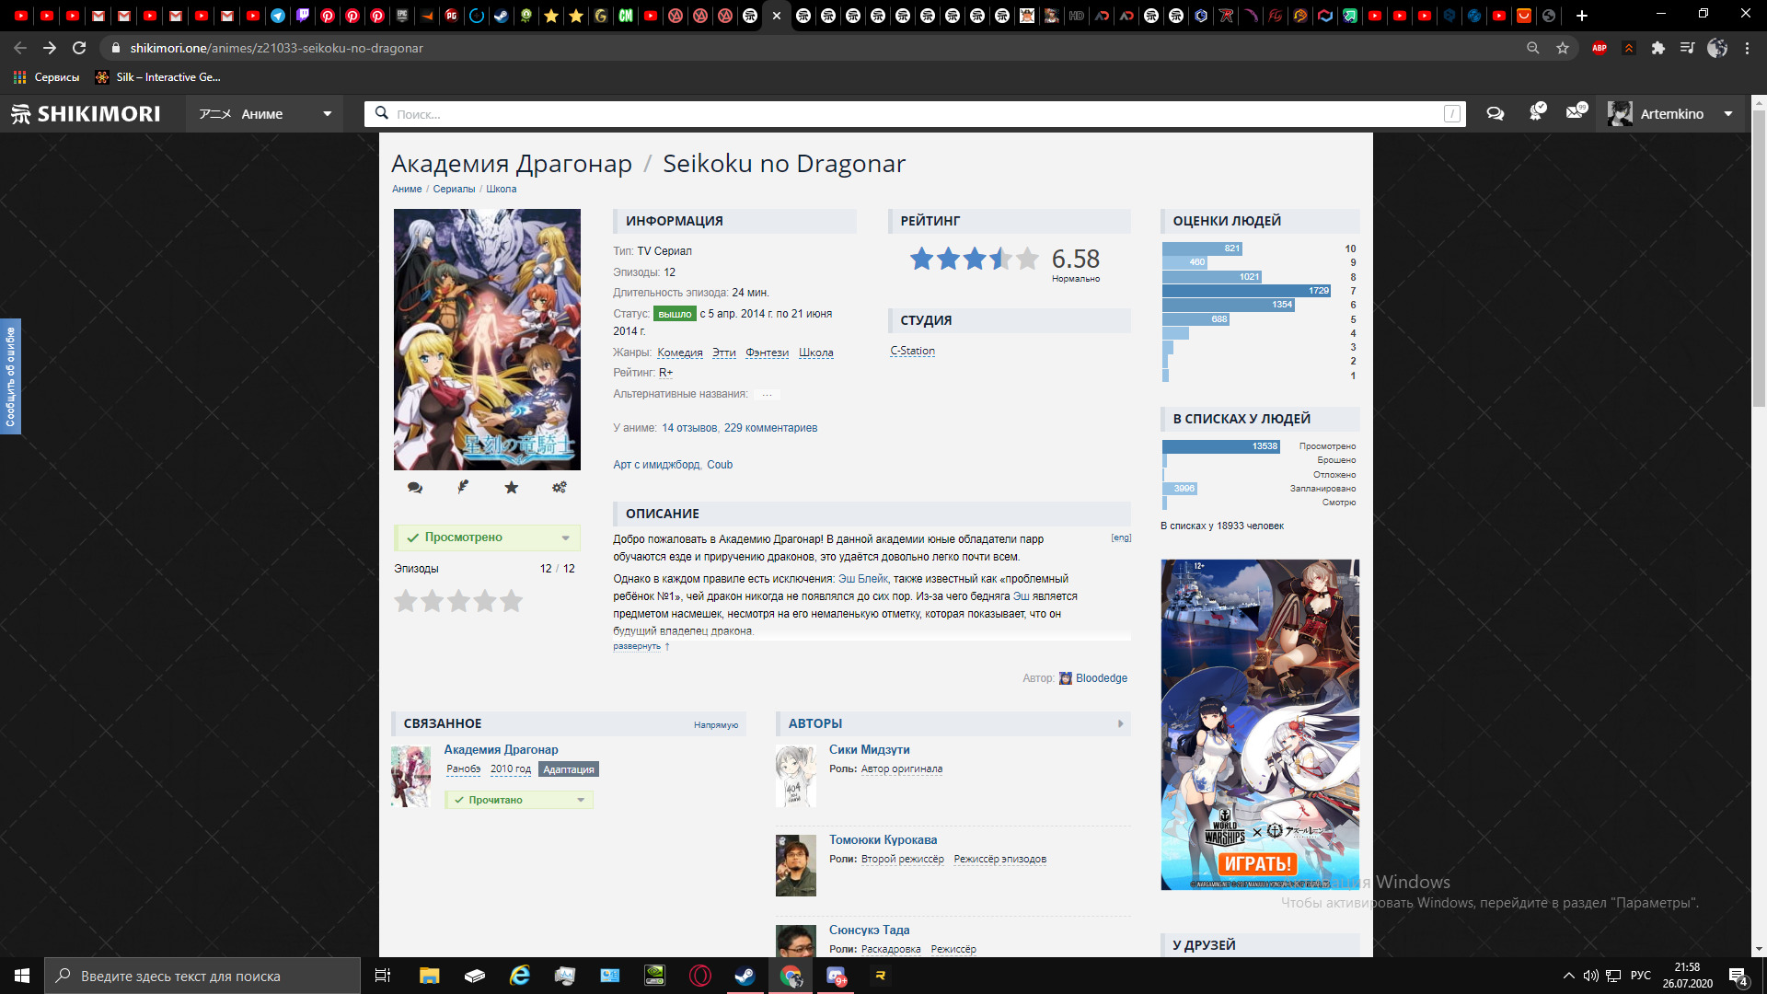Click the gears edit icon under poster

[559, 488]
